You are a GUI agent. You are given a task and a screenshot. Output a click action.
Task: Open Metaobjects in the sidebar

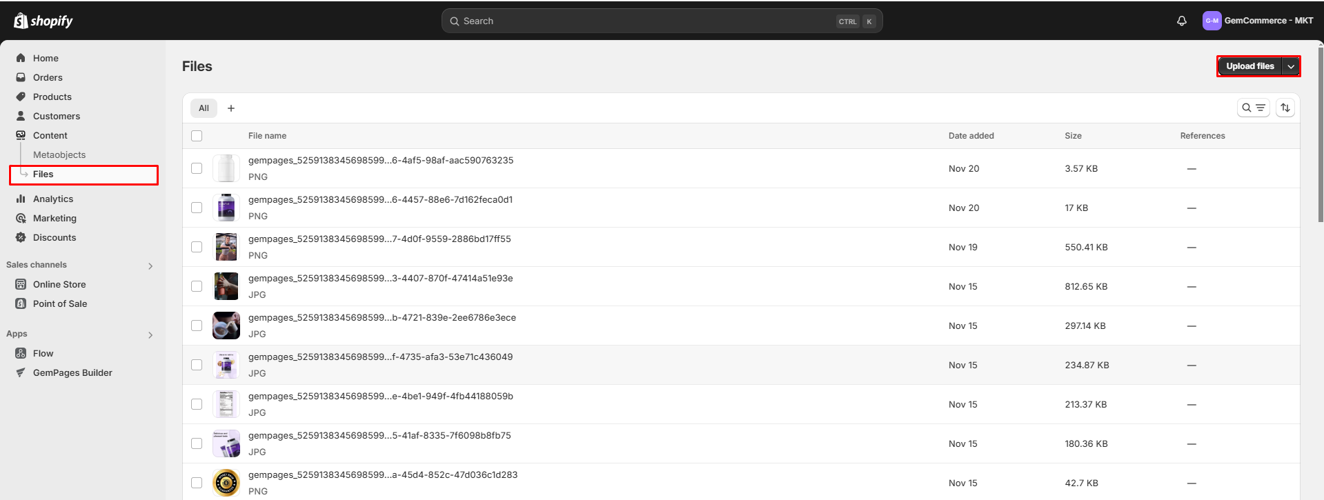tap(59, 154)
